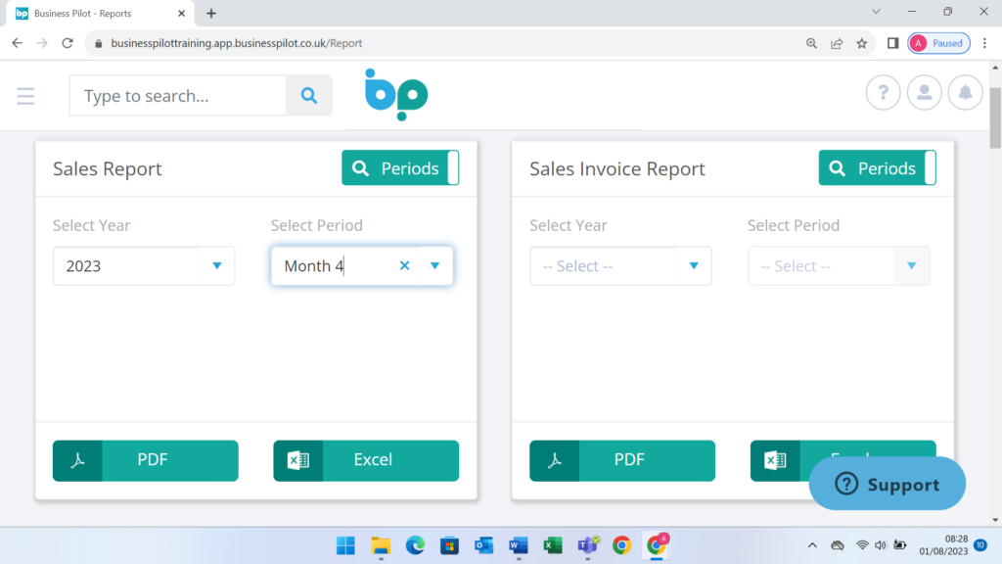Clear the Month 4 selection with X
The image size is (1002, 564).
click(x=404, y=265)
